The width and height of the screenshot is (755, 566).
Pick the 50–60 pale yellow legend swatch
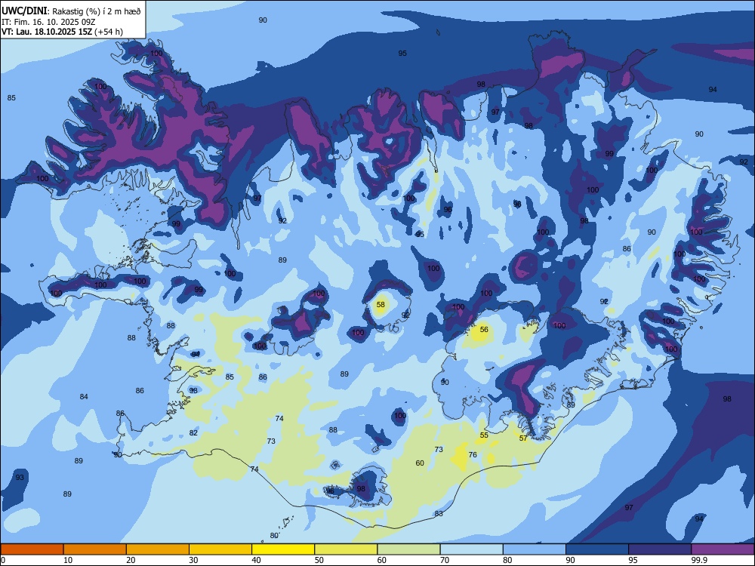(346, 549)
